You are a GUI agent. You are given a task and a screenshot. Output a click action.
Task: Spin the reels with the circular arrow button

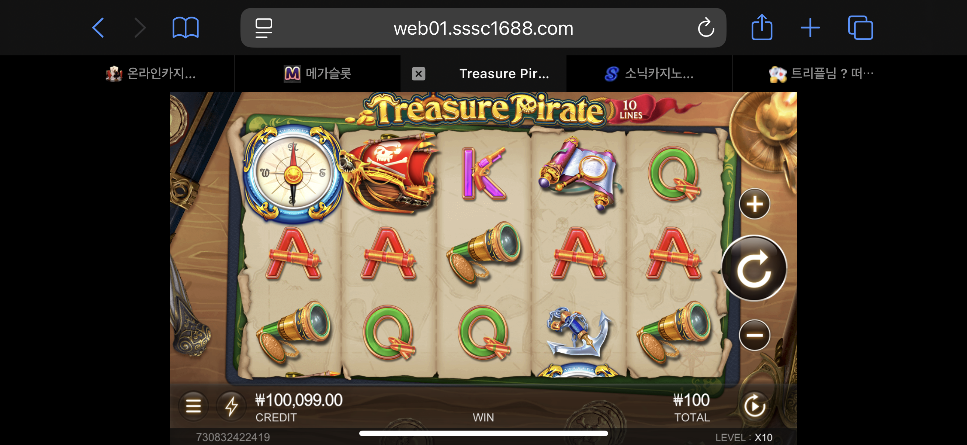(754, 269)
